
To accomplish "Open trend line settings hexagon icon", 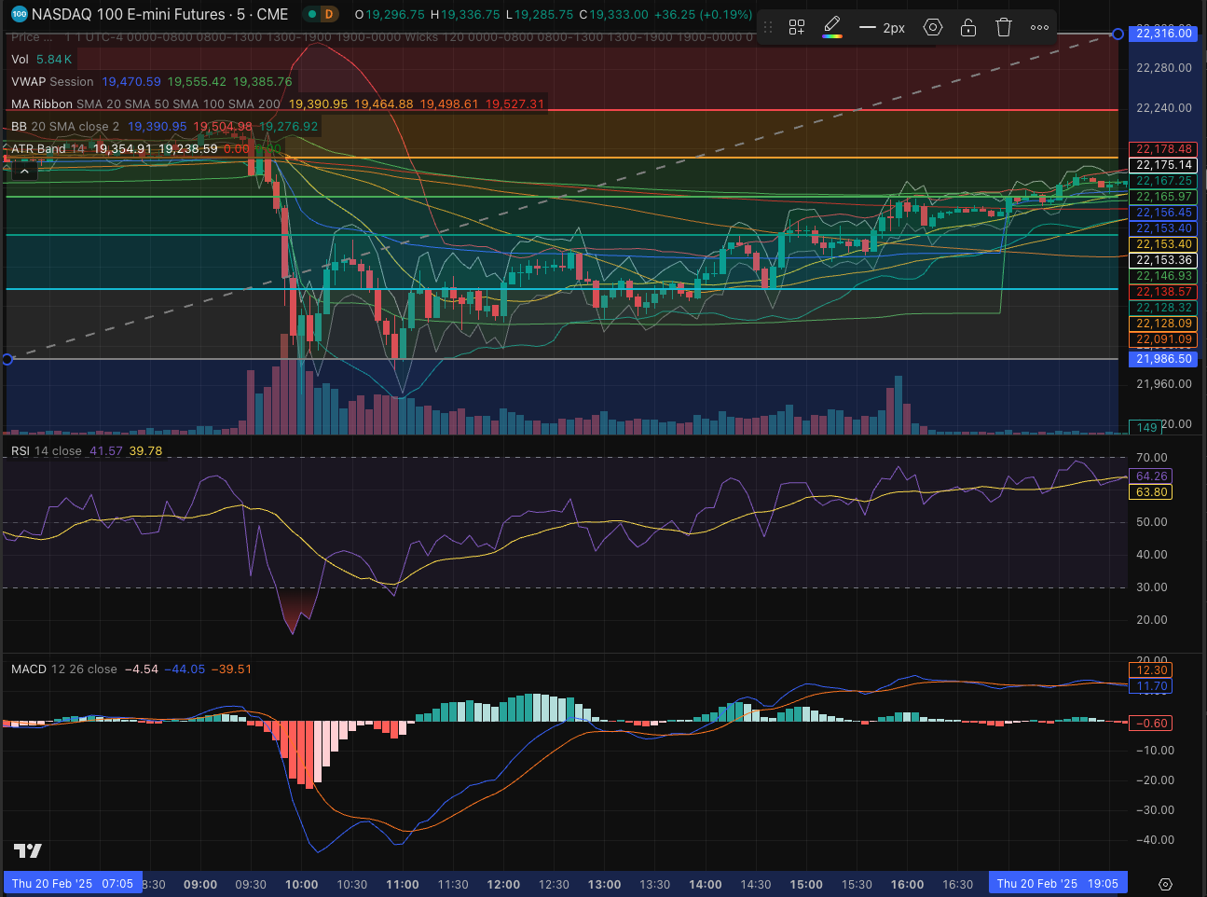I will click(933, 28).
